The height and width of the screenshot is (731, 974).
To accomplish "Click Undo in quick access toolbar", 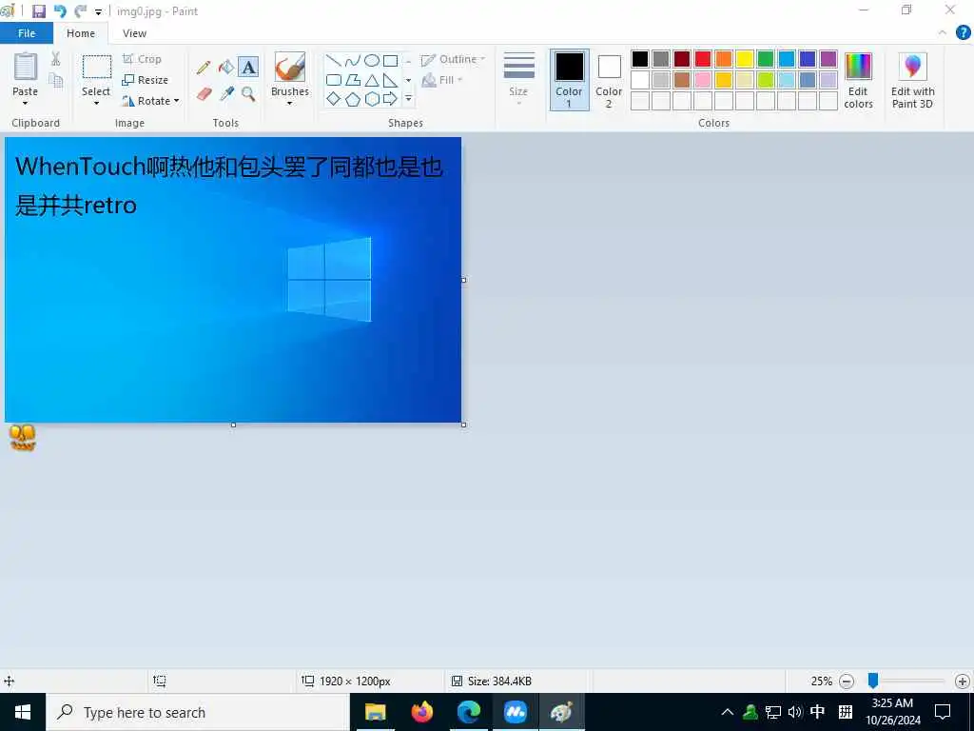I will coord(60,11).
